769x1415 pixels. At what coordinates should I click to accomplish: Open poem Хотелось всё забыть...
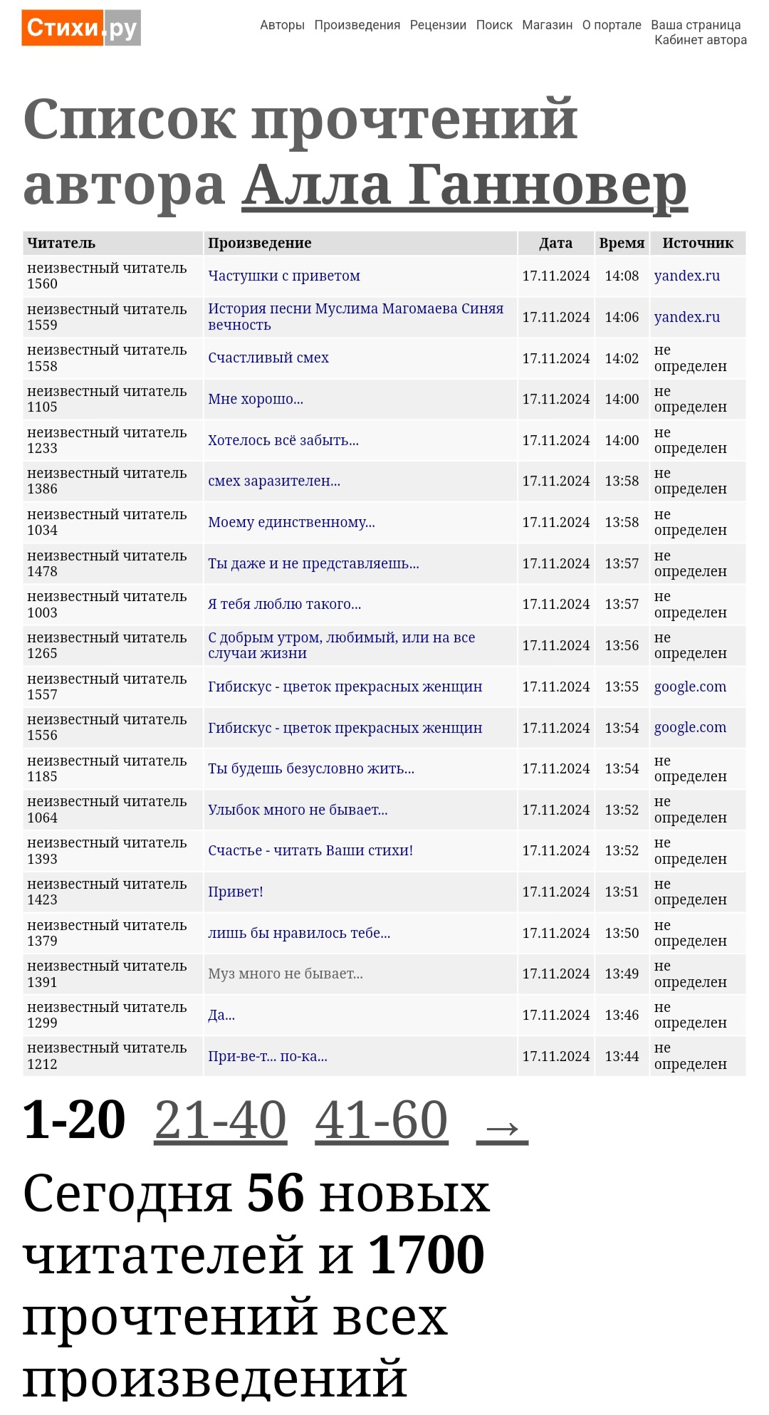tap(283, 441)
